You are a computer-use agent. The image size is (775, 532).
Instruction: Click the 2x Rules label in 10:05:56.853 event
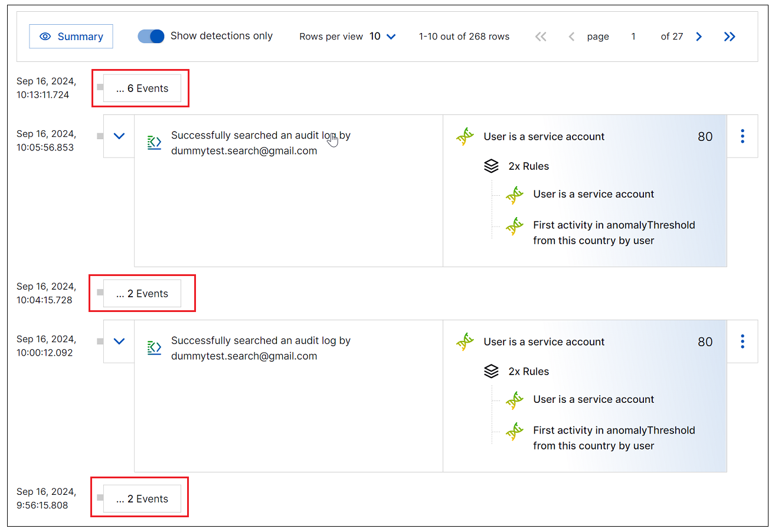529,166
